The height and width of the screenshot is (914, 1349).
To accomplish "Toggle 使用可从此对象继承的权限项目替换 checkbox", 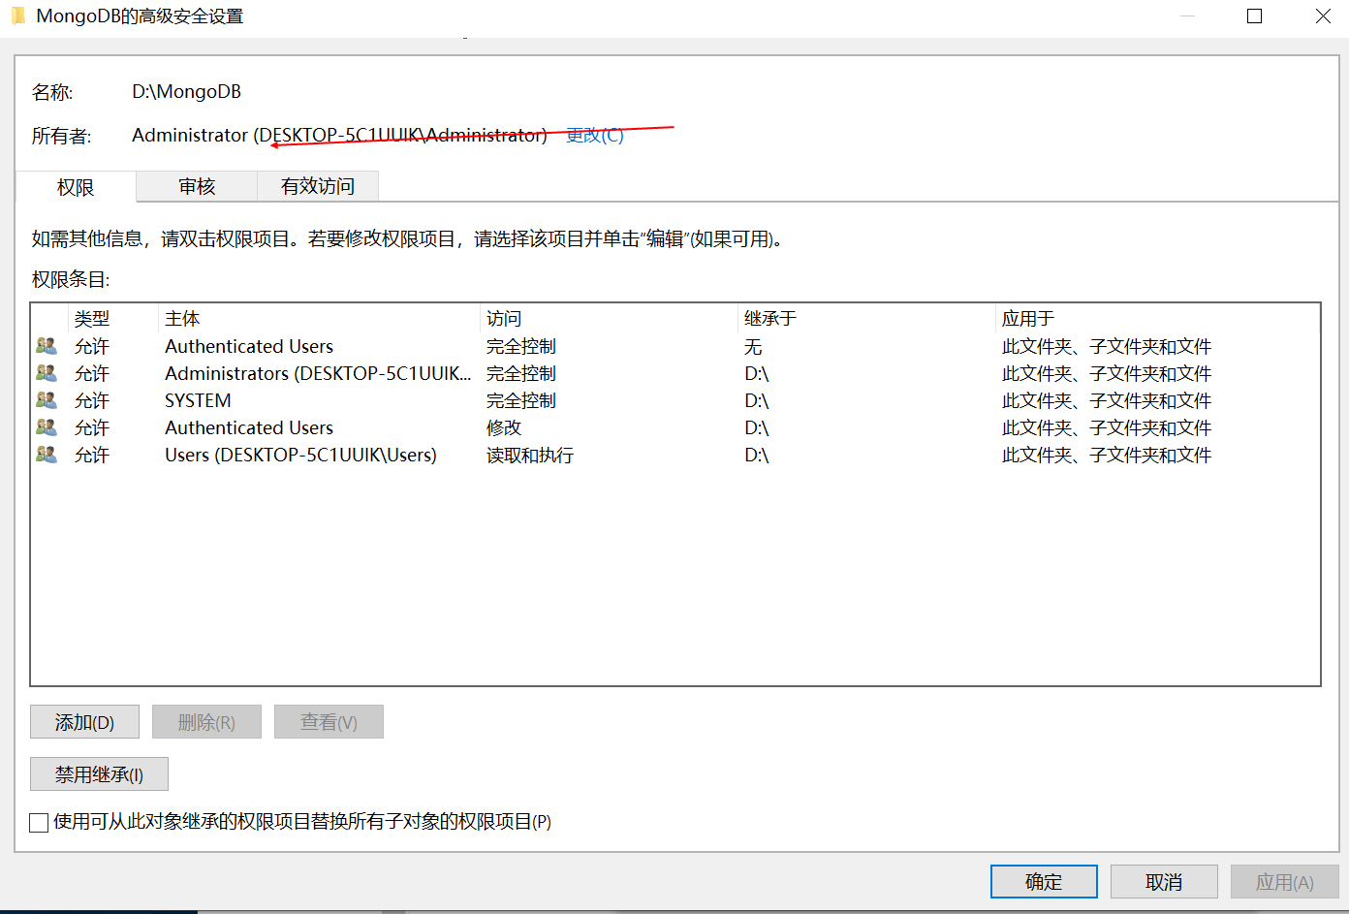I will [39, 823].
